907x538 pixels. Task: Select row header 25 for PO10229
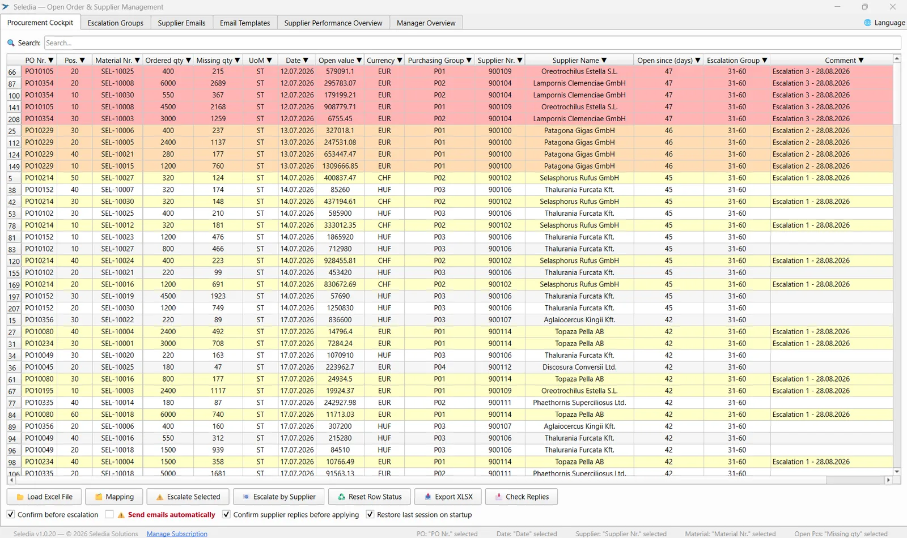pyautogui.click(x=14, y=131)
